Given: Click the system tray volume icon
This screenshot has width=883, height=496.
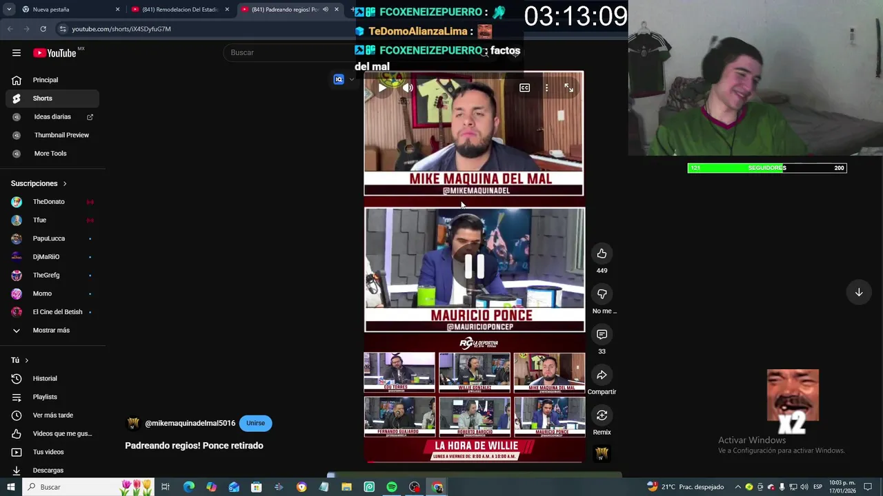Looking at the screenshot, I should (804, 487).
